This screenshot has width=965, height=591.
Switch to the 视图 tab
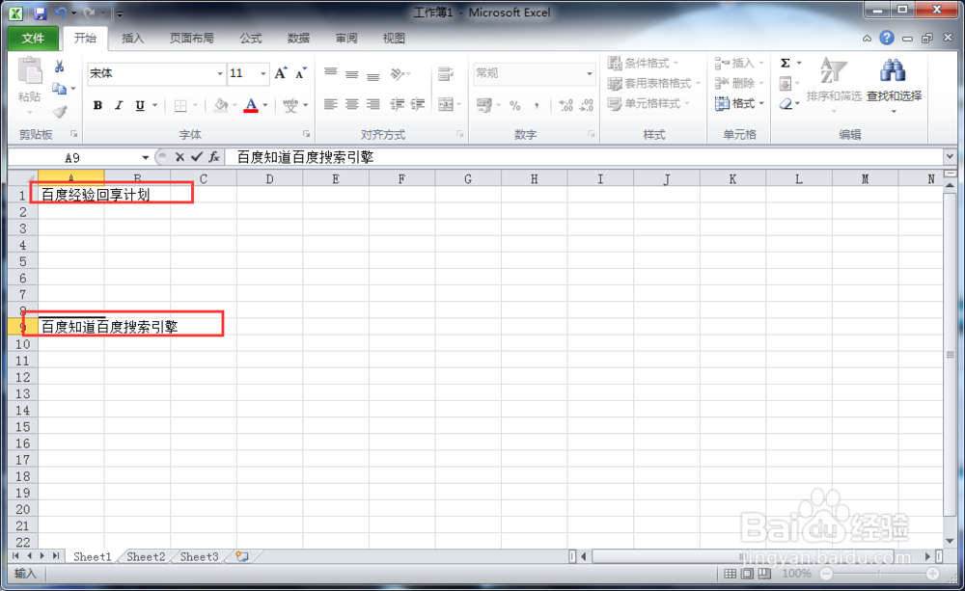pyautogui.click(x=394, y=39)
